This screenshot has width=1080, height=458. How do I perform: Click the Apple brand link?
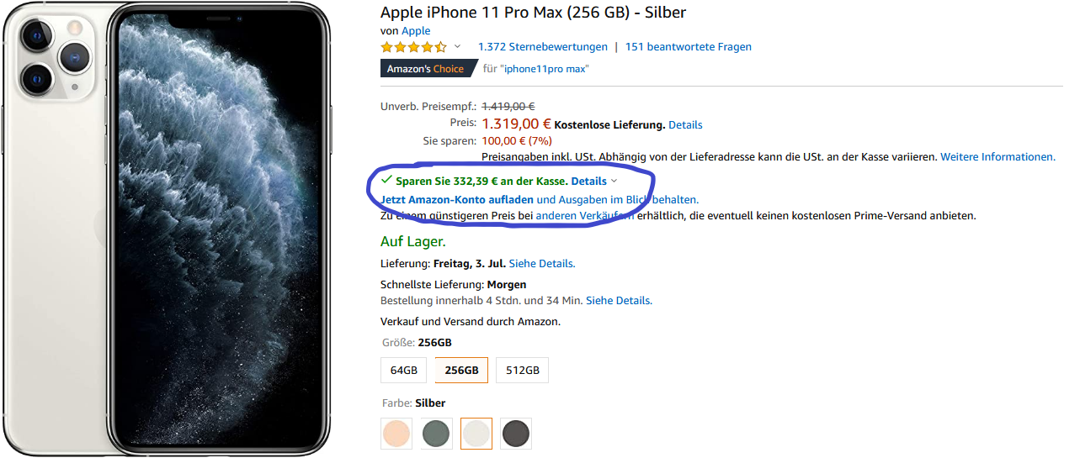(x=415, y=31)
